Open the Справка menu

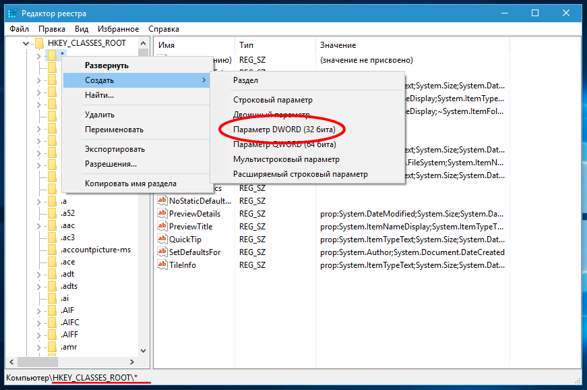pos(164,29)
